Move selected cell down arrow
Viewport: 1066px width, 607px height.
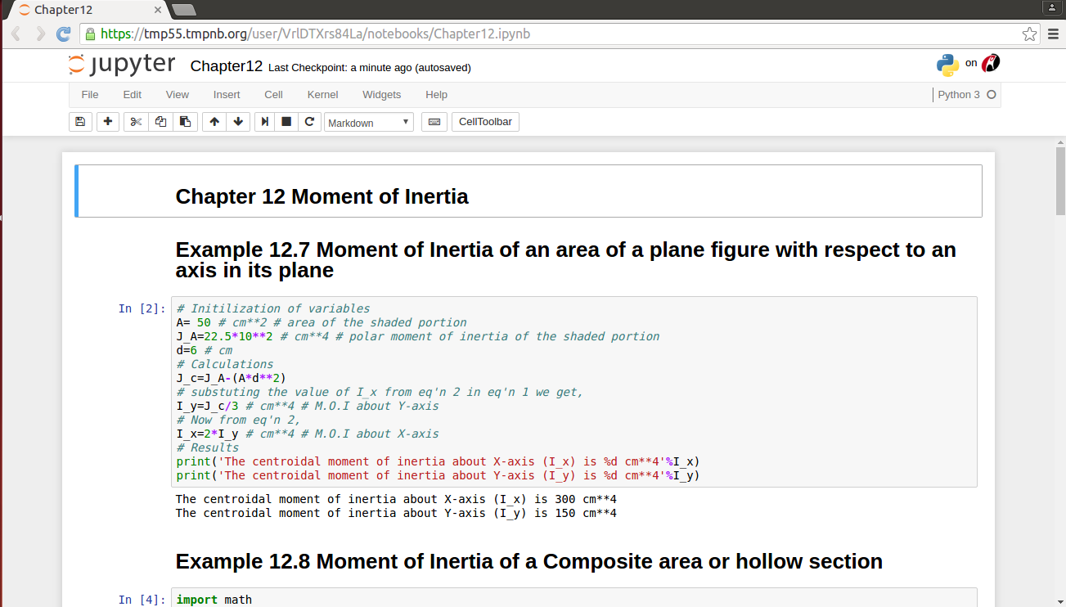(238, 122)
